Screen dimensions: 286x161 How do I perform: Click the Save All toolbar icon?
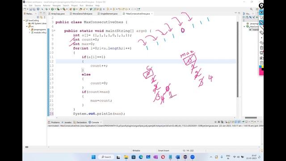[34, 9]
